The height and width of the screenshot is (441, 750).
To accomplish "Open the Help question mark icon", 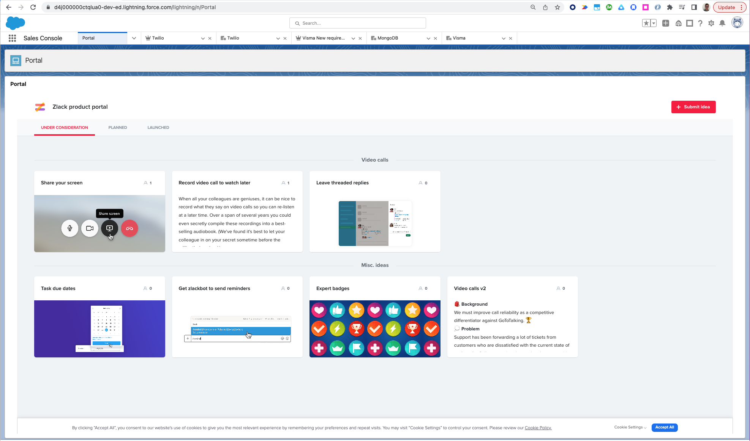I will click(x=700, y=23).
